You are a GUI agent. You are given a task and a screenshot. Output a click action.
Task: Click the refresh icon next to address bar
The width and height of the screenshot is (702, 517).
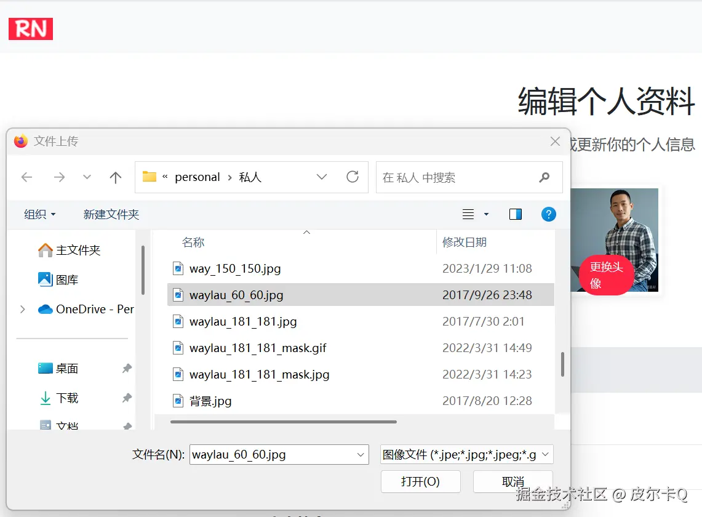click(x=353, y=177)
